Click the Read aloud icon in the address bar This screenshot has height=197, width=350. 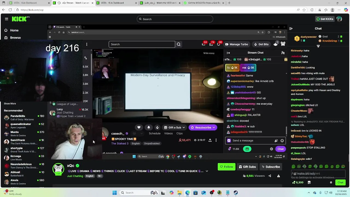pyautogui.click(x=298, y=10)
